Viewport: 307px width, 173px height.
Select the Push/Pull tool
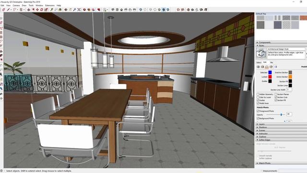29,10
